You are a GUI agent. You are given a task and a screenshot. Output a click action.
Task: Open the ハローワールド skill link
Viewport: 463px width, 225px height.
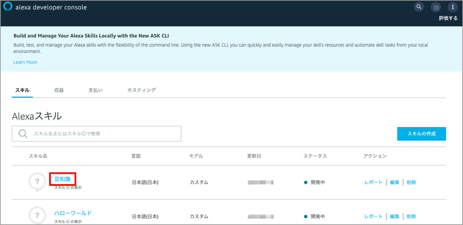click(x=73, y=213)
